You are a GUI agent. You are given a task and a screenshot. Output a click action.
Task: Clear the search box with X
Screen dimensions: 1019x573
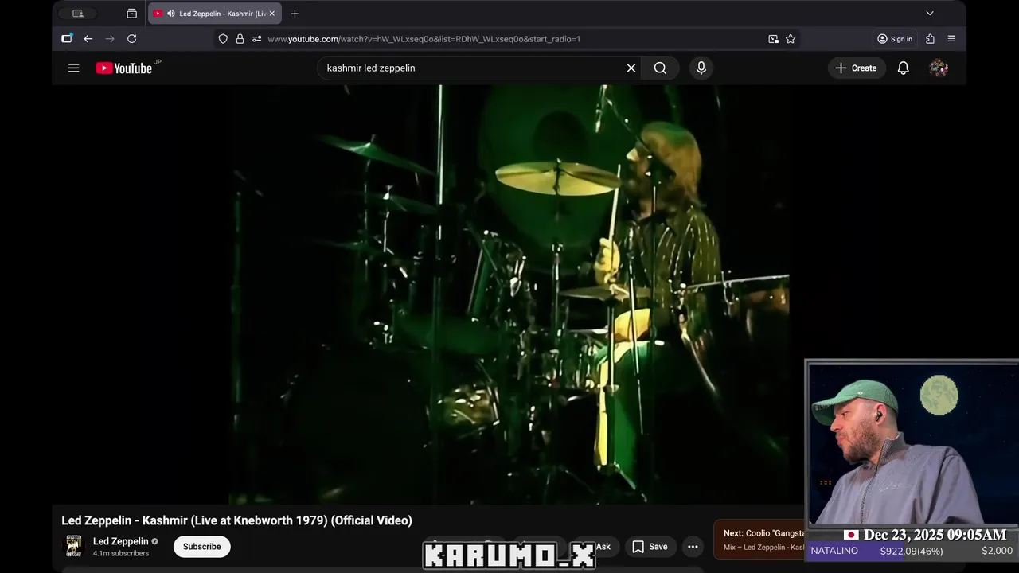point(631,68)
